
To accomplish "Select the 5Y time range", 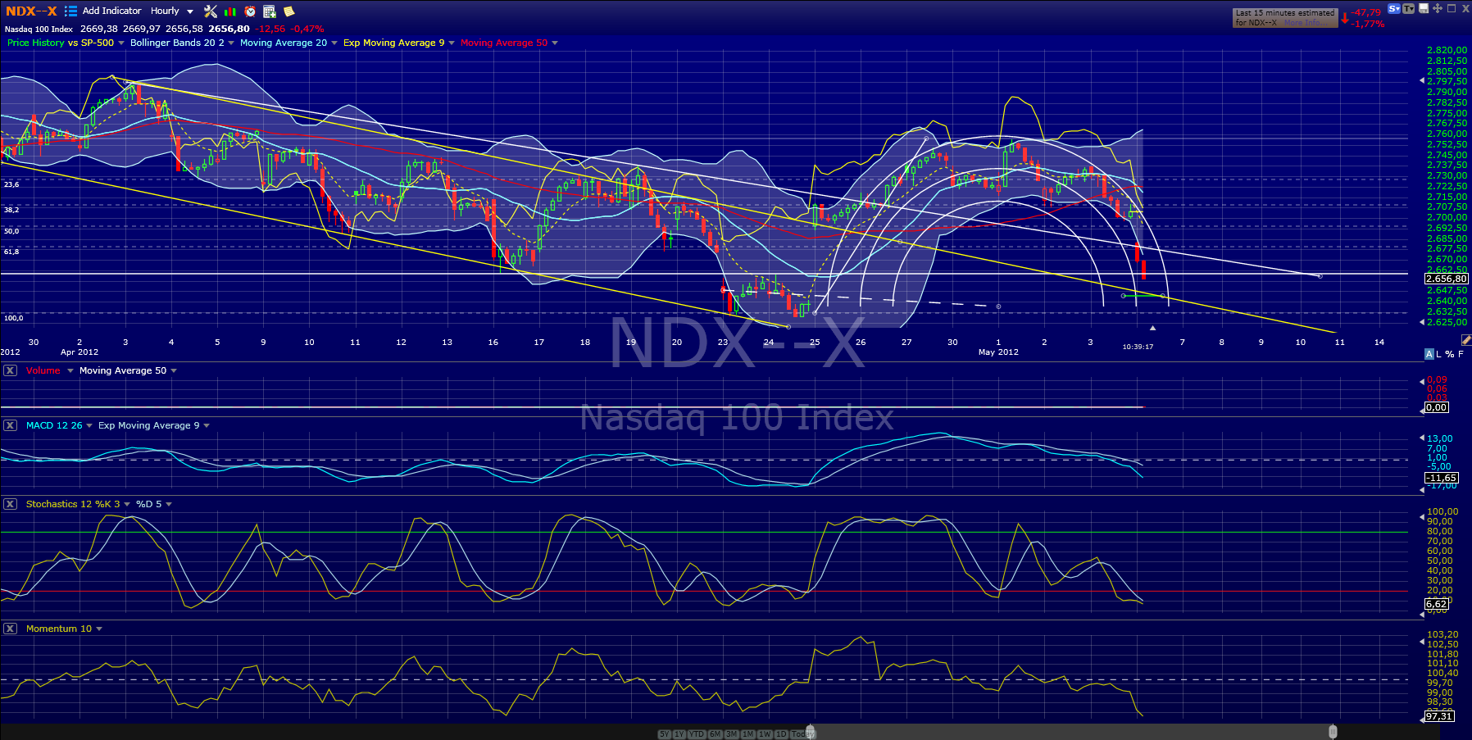I will [x=664, y=734].
